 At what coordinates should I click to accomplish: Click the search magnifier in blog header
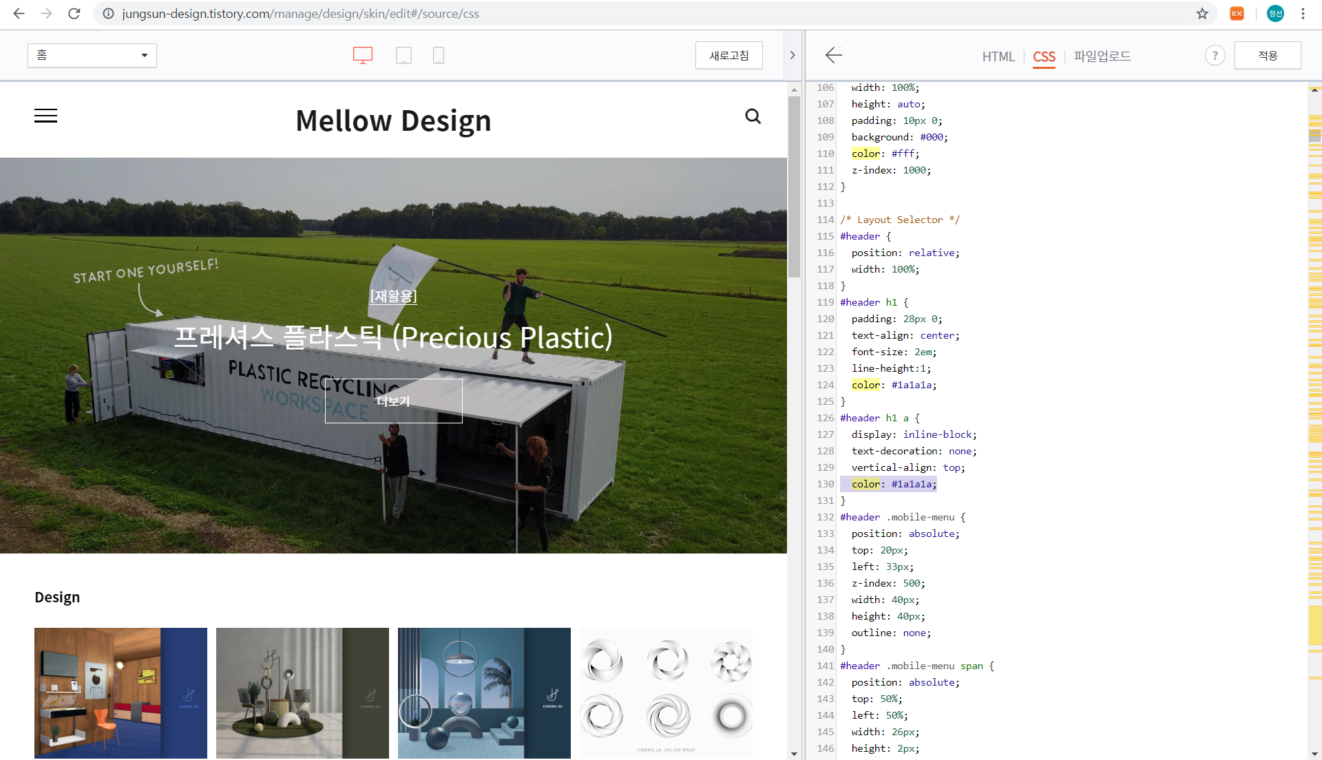753,116
